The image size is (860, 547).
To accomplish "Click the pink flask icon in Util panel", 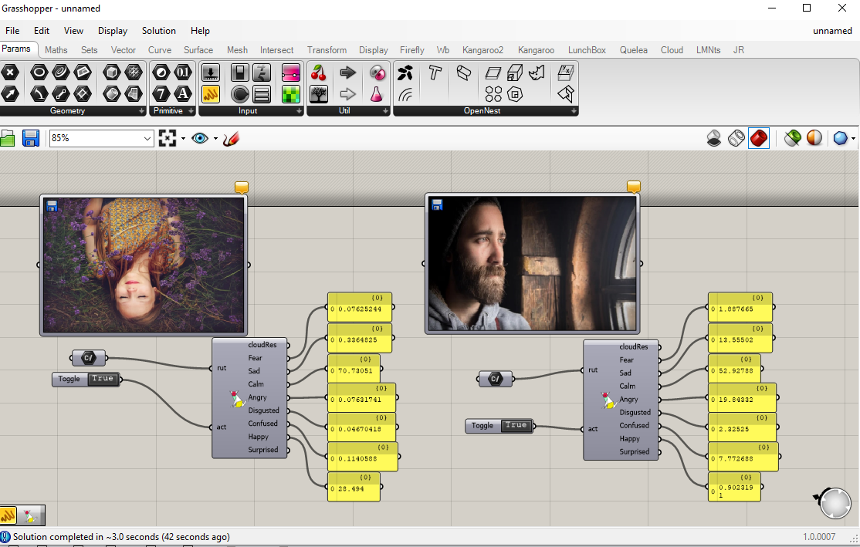I will point(377,94).
